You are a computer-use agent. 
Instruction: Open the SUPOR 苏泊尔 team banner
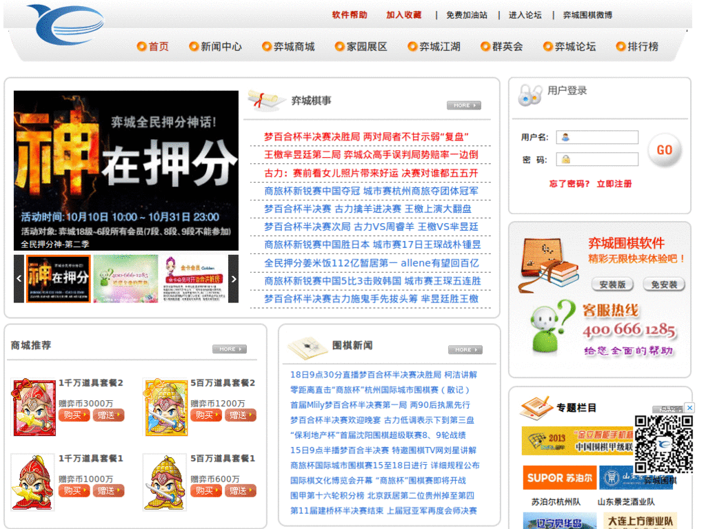coord(560,478)
